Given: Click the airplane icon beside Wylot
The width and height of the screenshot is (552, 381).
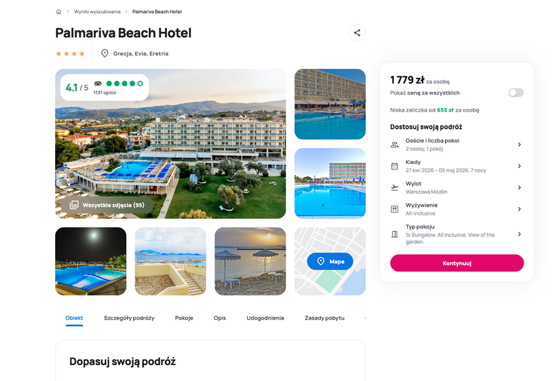Looking at the screenshot, I should click(395, 187).
